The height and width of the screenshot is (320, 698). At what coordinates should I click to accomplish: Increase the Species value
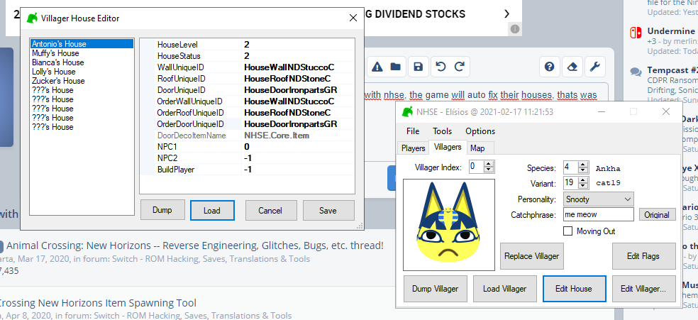pyautogui.click(x=583, y=165)
